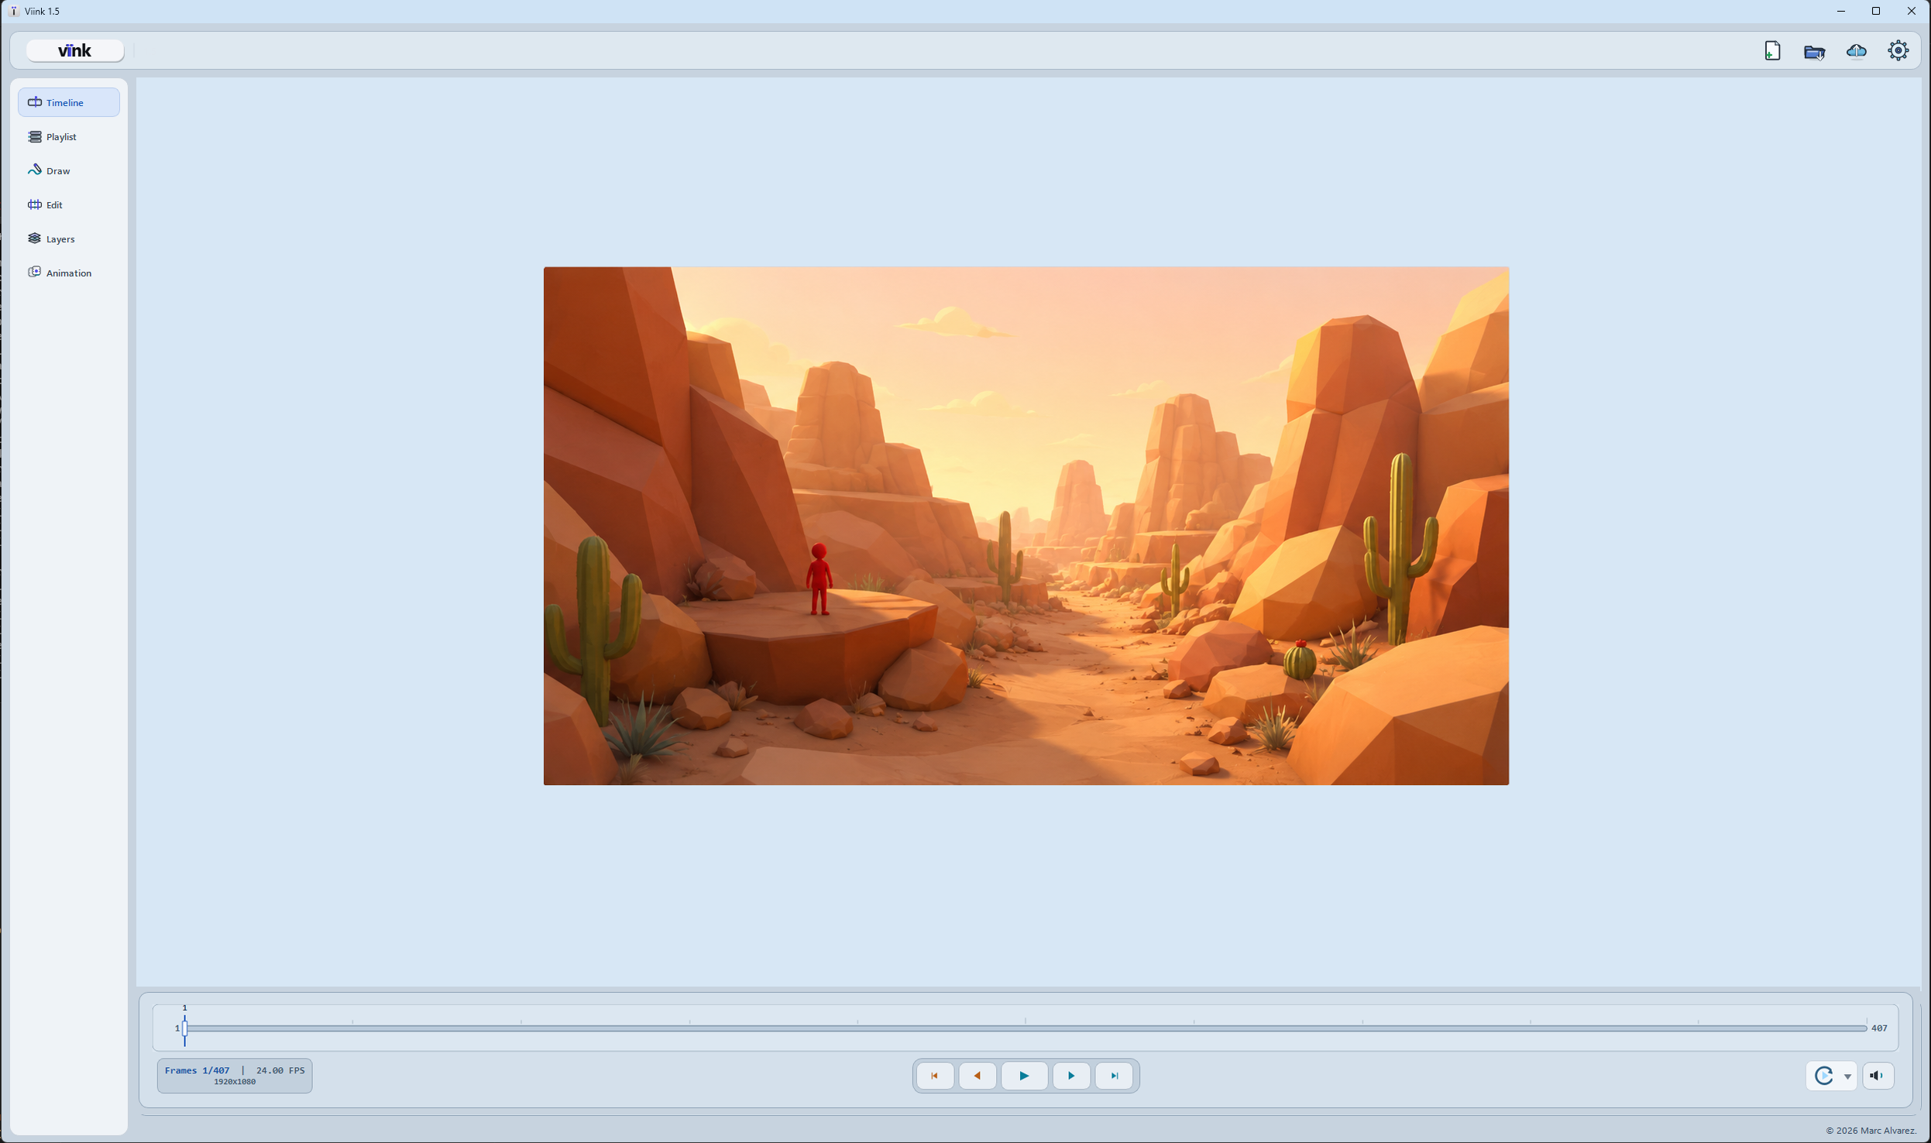The image size is (1931, 1143).
Task: Go to the Animation panel
Action: coord(69,273)
